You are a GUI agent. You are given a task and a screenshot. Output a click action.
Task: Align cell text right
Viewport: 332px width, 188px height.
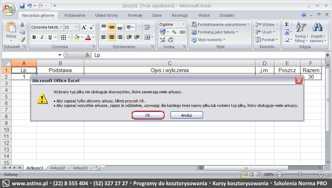(x=120, y=37)
